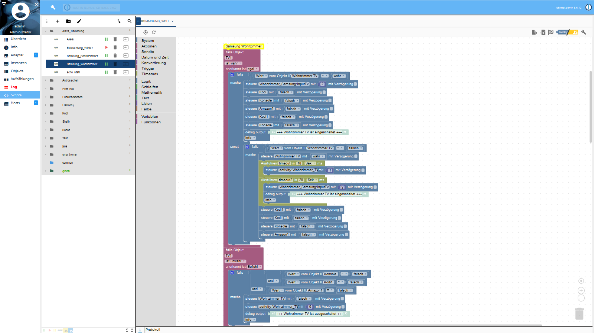Toggle delay checkbox on activity:Wohnzimmer_TV 1 block
The width and height of the screenshot is (594, 333).
363,170
